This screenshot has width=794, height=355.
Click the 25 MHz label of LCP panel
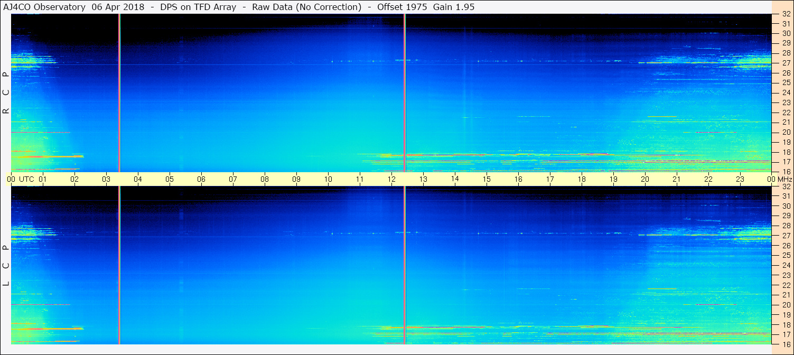pyautogui.click(x=786, y=255)
